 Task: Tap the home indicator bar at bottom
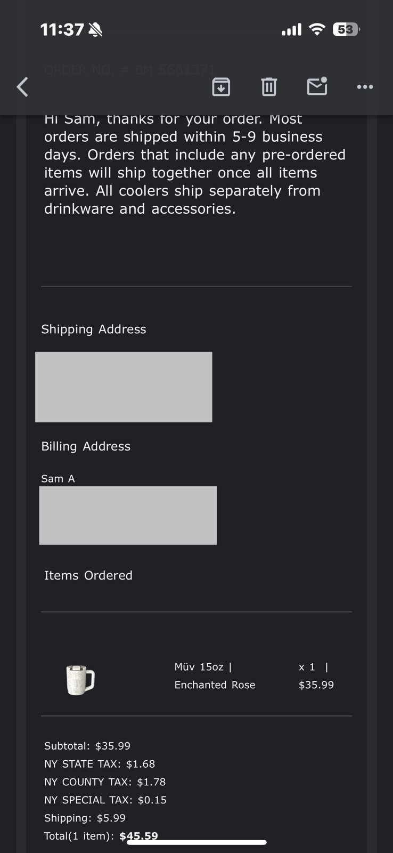pos(196,842)
